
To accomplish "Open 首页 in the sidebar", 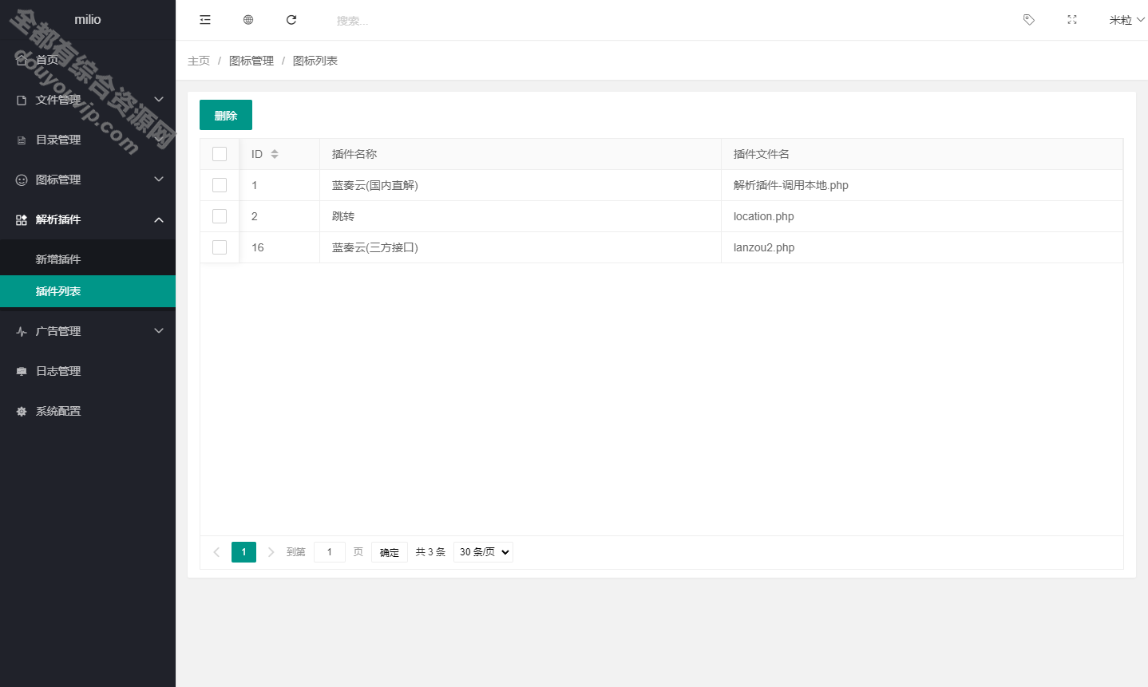I will click(x=88, y=60).
